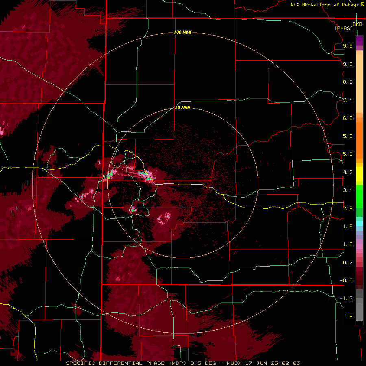Image resolution: width=366 pixels, height=366 pixels.
Task: Click the 100 NMI range ring label
Action: 183,32
